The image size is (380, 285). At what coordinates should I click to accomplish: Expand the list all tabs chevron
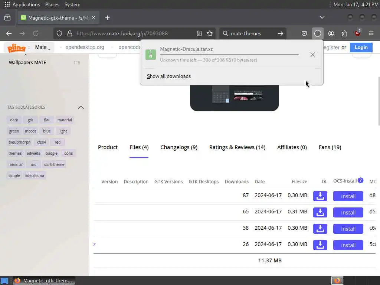pyautogui.click(x=322, y=17)
